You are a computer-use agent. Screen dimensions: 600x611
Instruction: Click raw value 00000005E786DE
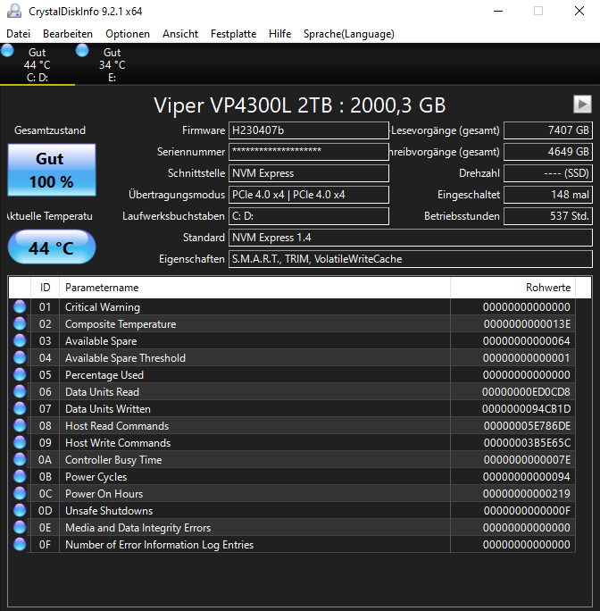[x=527, y=426]
